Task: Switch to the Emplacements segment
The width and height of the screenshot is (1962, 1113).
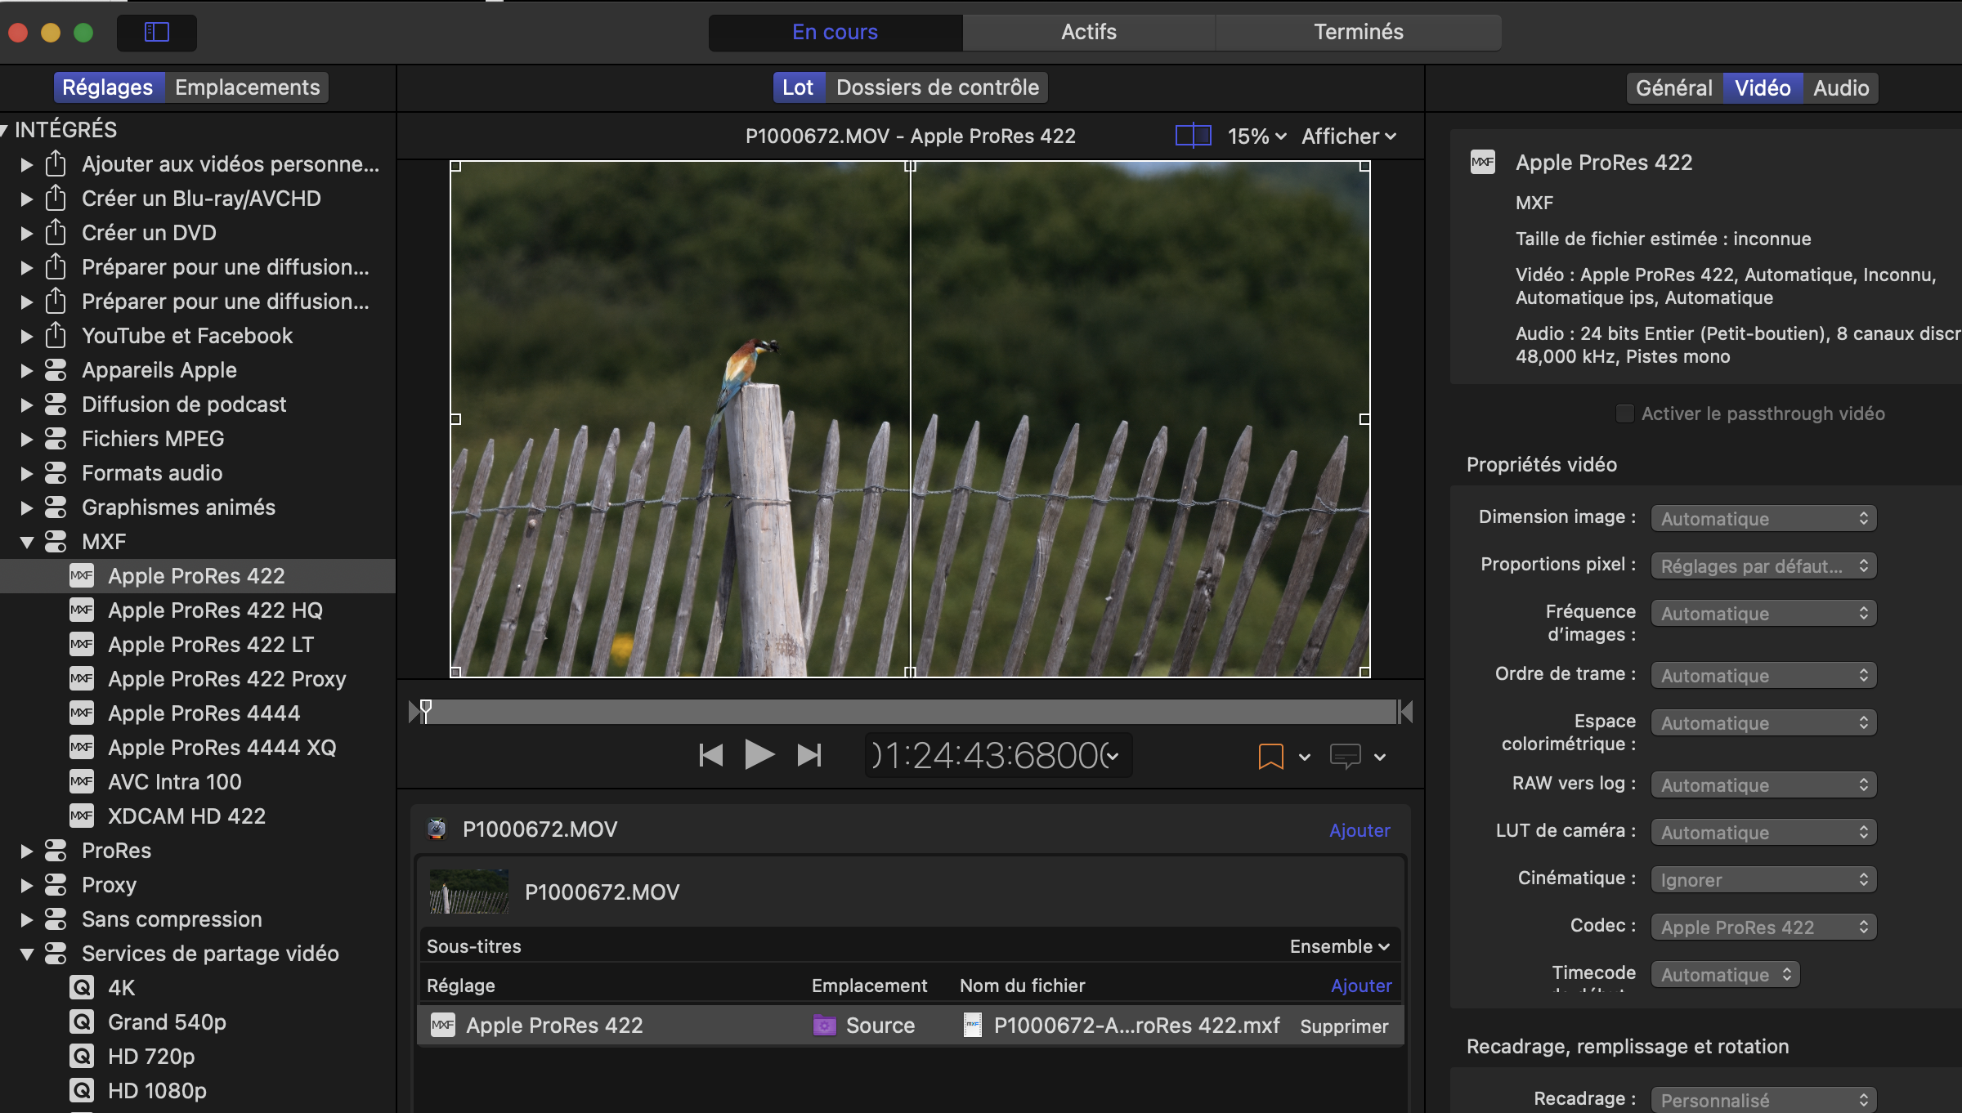Action: 247,87
